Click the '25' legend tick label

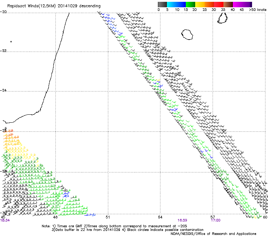coord(205,10)
